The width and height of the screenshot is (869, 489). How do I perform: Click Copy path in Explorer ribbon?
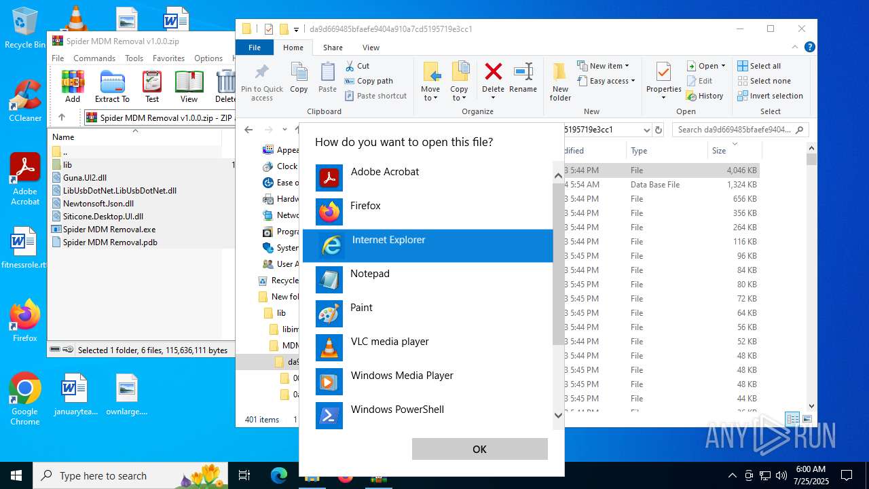tap(369, 81)
